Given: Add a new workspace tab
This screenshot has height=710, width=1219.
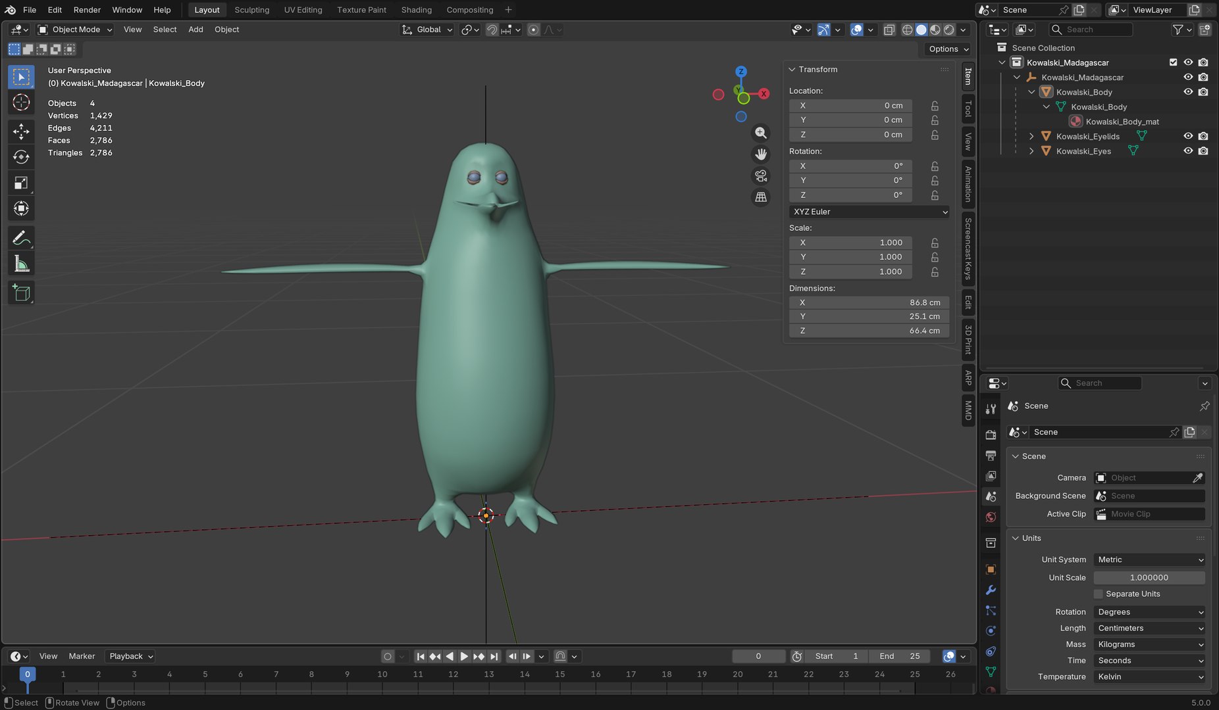Looking at the screenshot, I should pyautogui.click(x=508, y=10).
